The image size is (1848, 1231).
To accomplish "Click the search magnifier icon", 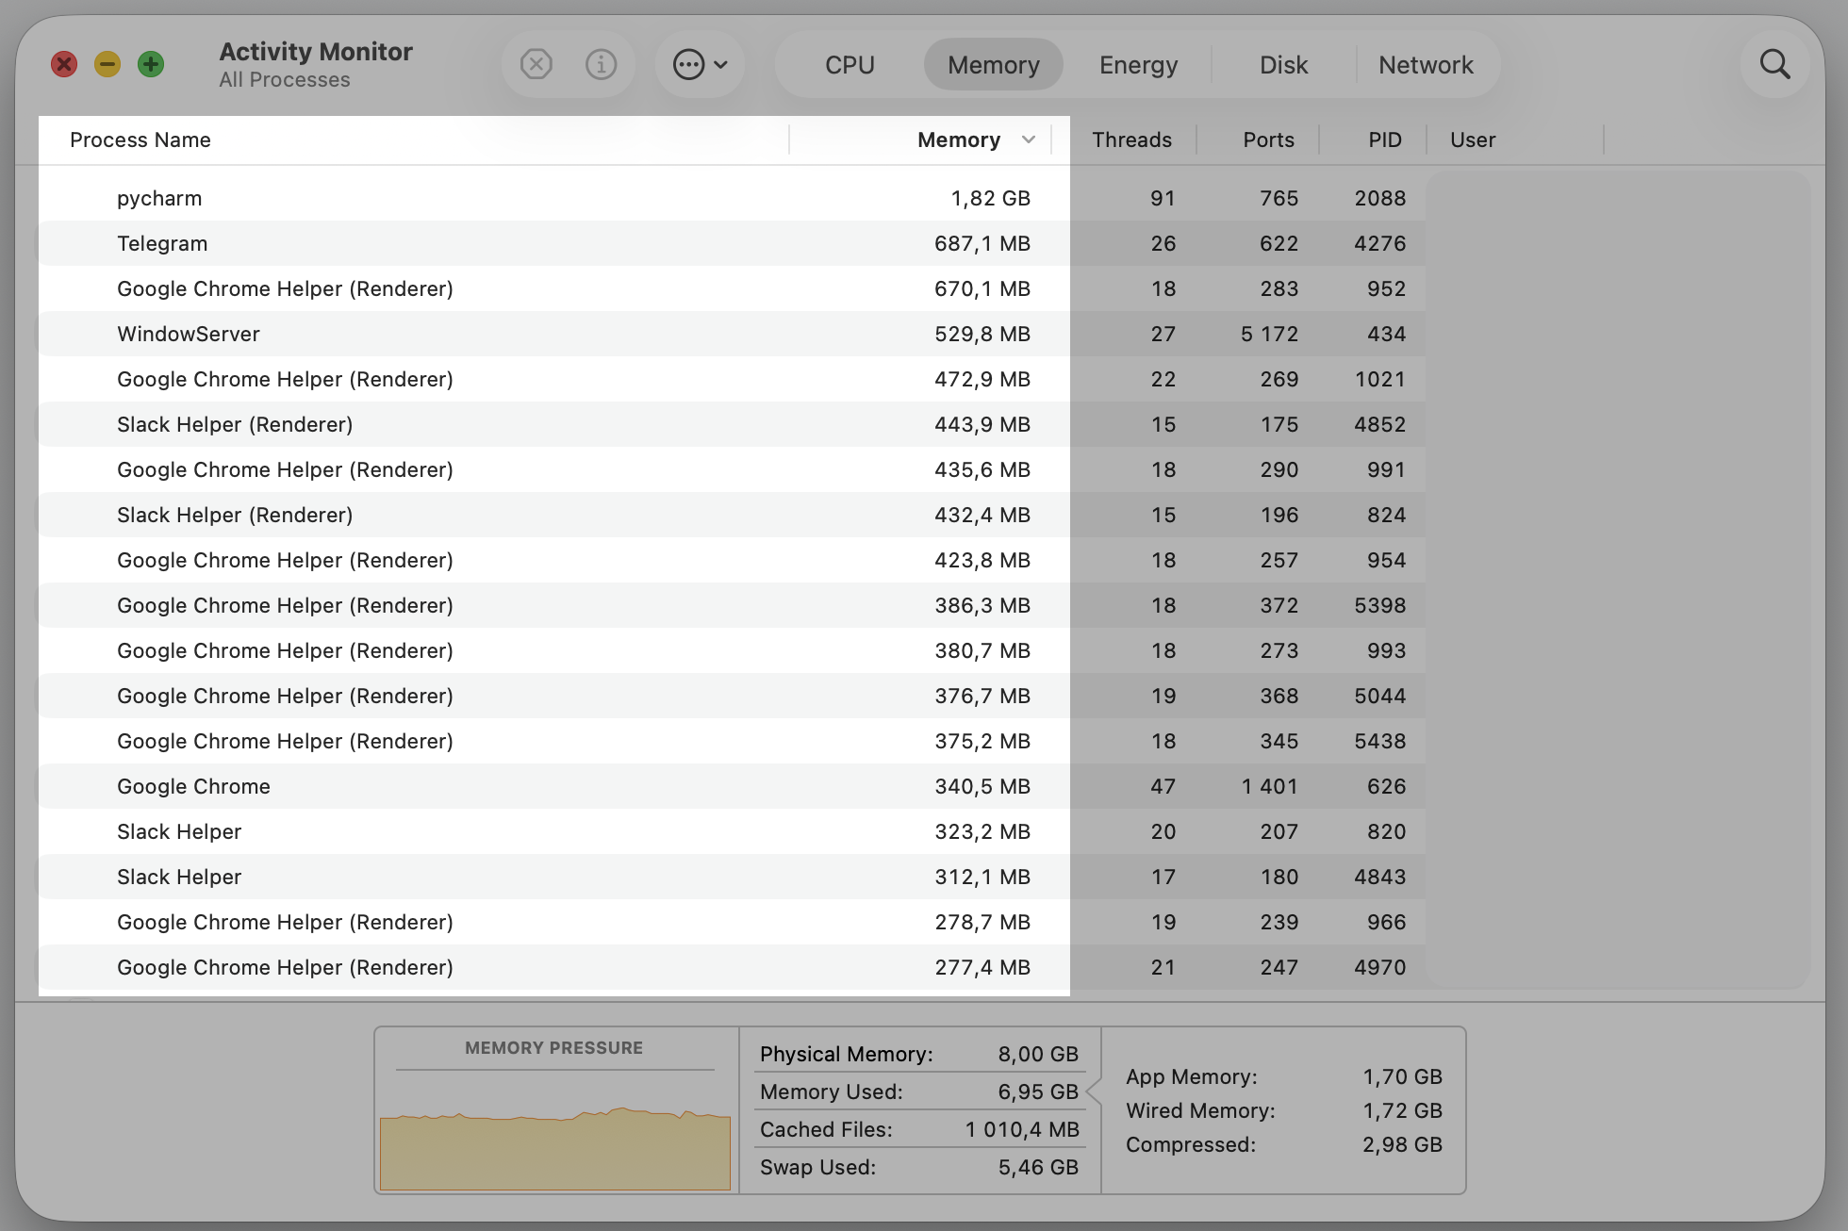I will click(1774, 64).
